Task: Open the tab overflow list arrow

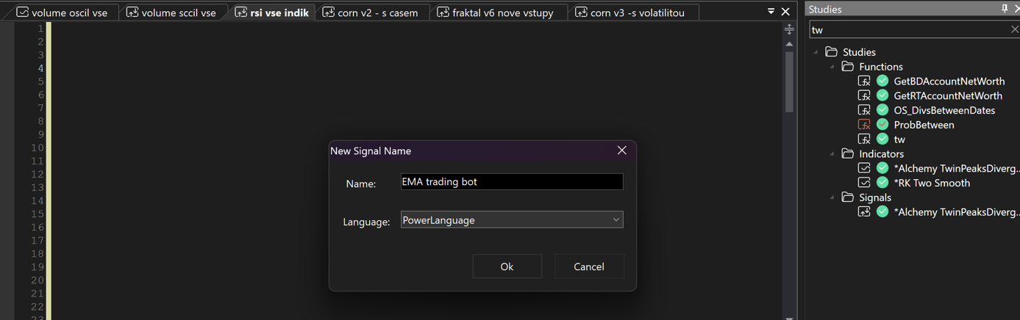Action: (x=771, y=11)
